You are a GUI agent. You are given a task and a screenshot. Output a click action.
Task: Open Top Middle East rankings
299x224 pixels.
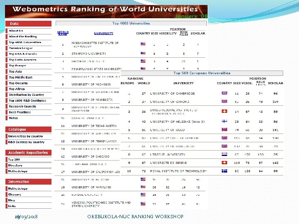21,77
